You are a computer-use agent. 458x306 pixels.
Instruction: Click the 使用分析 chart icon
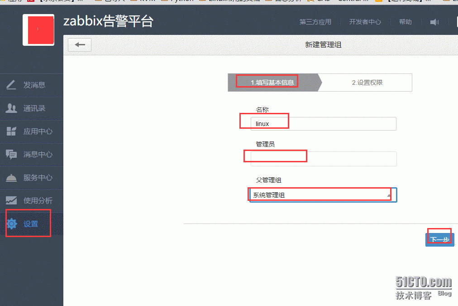(x=11, y=200)
